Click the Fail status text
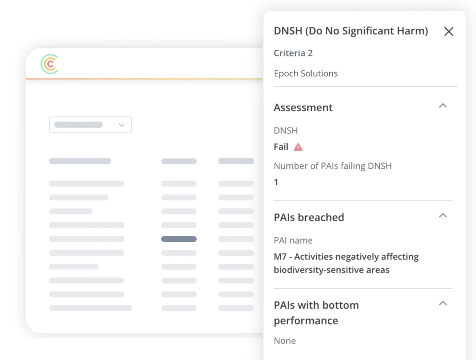 pos(281,147)
